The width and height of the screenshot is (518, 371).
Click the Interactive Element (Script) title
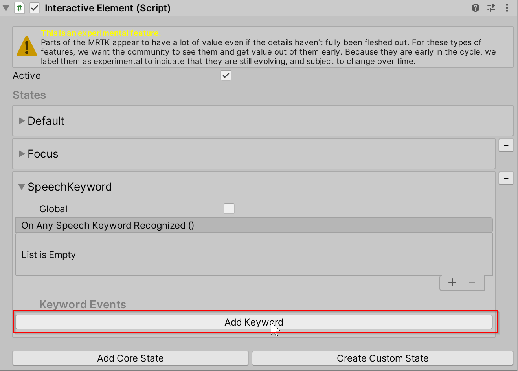(x=108, y=8)
